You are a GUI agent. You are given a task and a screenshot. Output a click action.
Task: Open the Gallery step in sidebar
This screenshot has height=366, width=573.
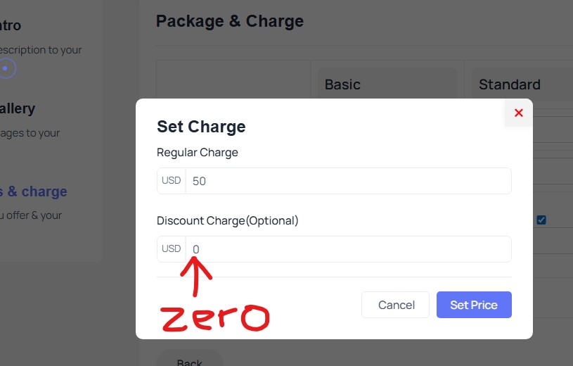click(x=17, y=109)
